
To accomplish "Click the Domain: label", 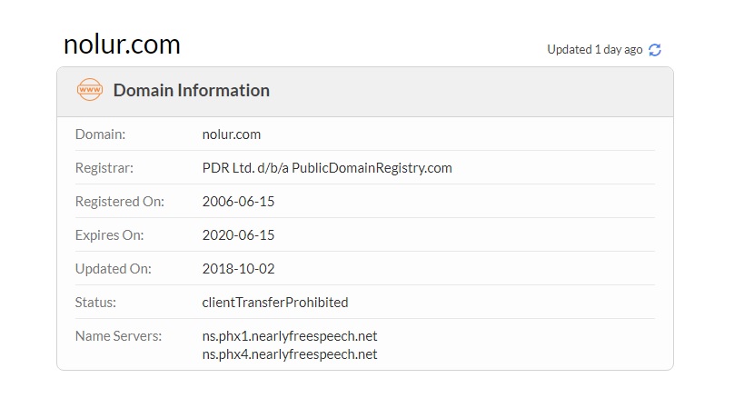I will [100, 134].
